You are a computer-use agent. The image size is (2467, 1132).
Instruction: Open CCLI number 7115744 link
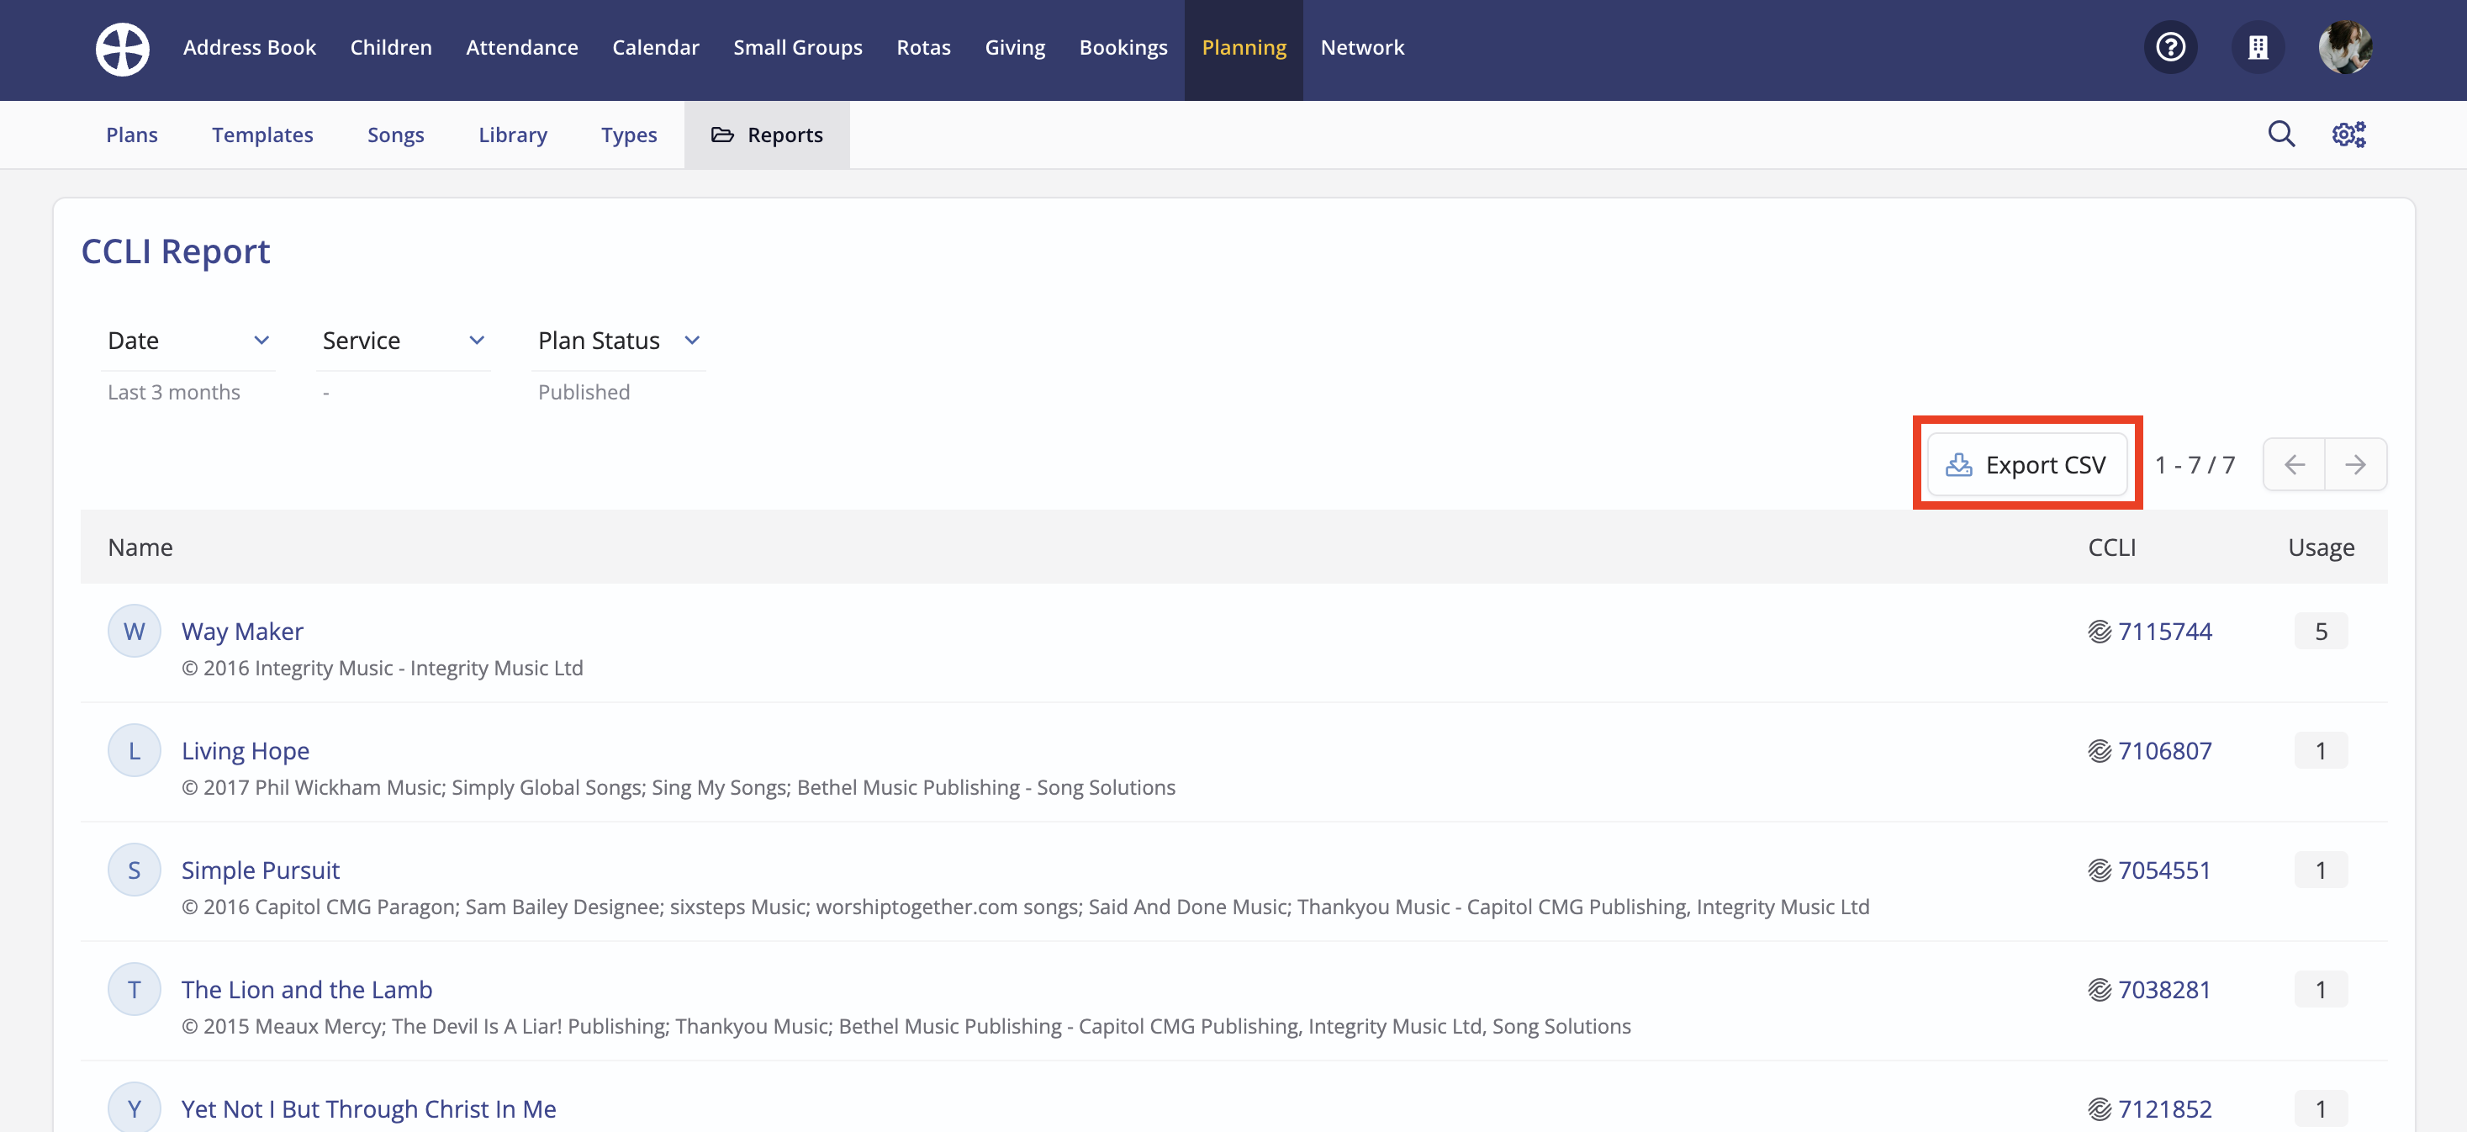pyautogui.click(x=2164, y=631)
